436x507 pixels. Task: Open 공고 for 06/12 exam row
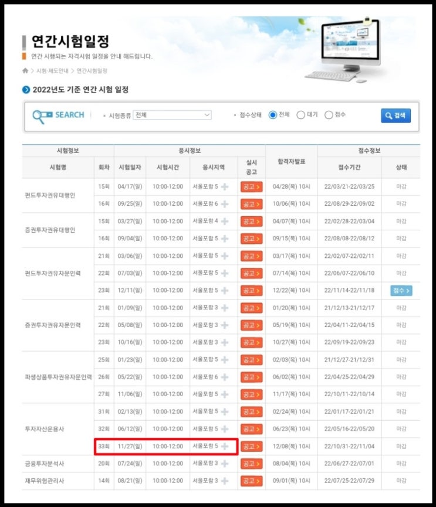tap(252, 429)
